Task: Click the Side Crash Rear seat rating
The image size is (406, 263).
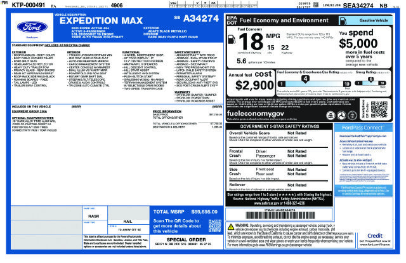Action: pos(297,174)
